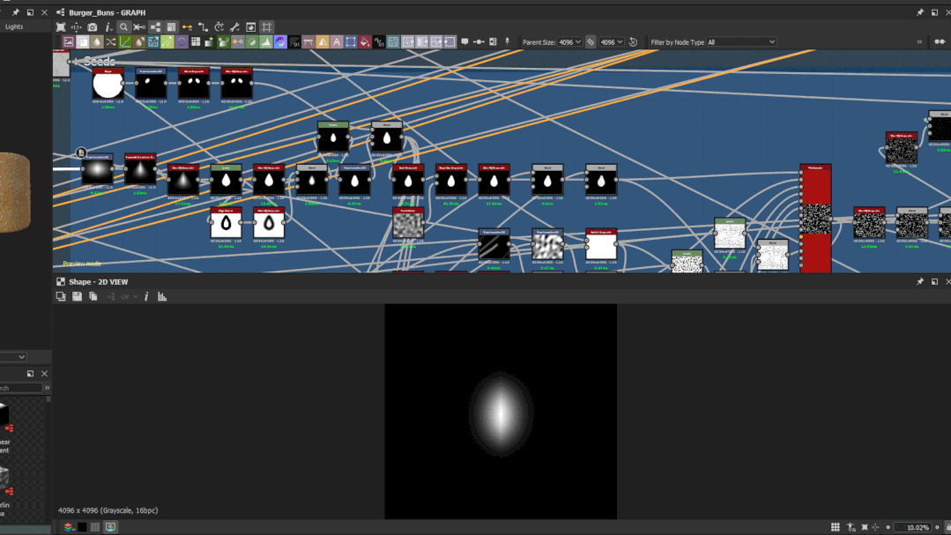Toggle color managed display monitor icon

pyautogui.click(x=110, y=527)
